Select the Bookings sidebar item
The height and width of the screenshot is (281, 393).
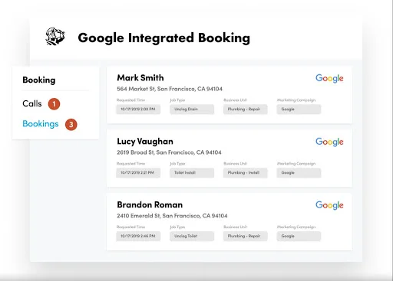coord(41,124)
